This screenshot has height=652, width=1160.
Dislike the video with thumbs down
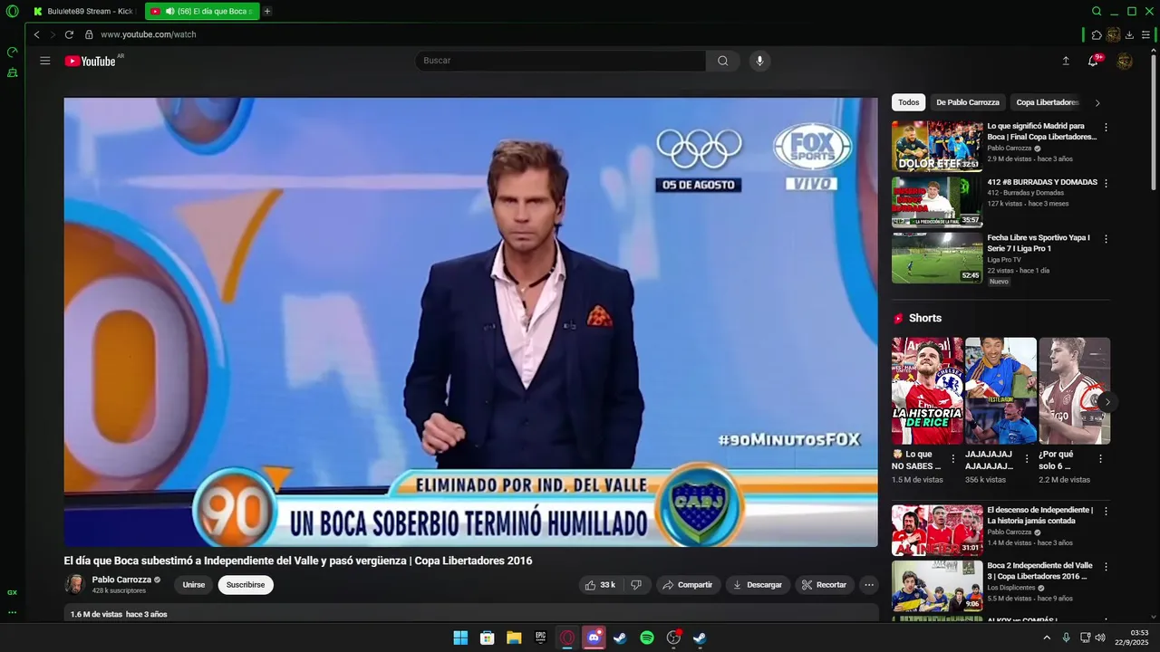[635, 585]
